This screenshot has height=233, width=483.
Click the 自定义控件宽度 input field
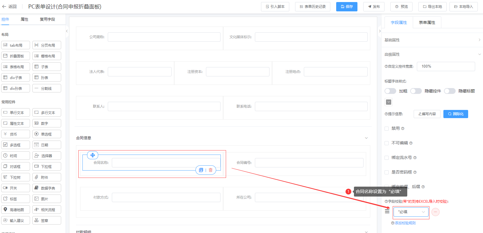point(446,66)
